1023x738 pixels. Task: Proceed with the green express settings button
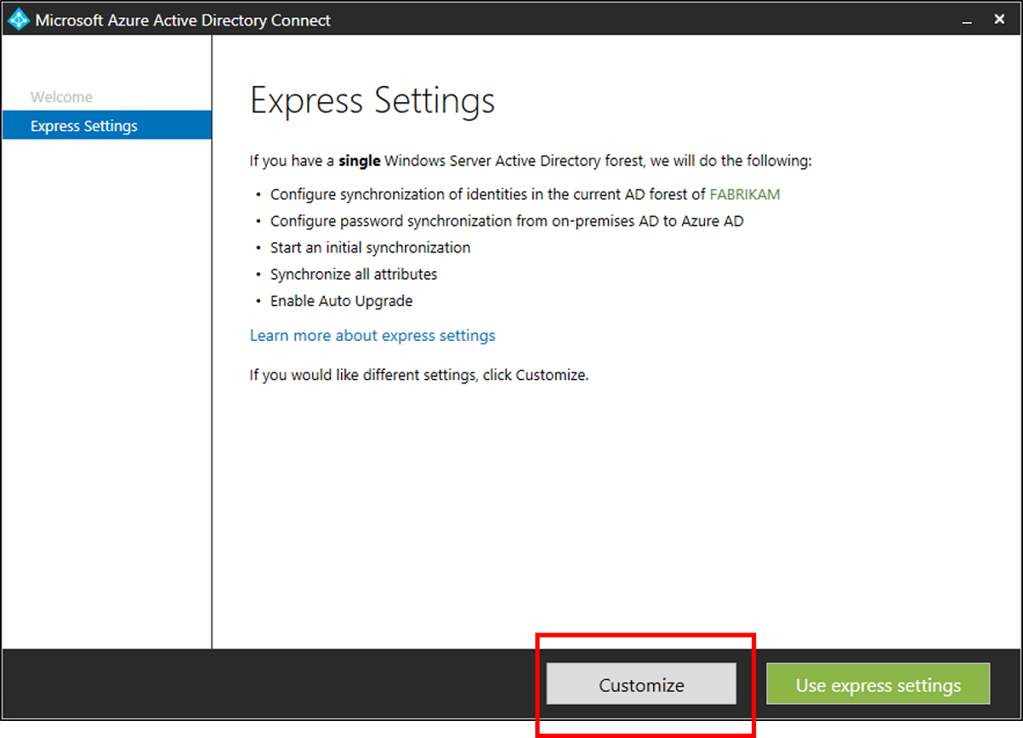click(877, 684)
